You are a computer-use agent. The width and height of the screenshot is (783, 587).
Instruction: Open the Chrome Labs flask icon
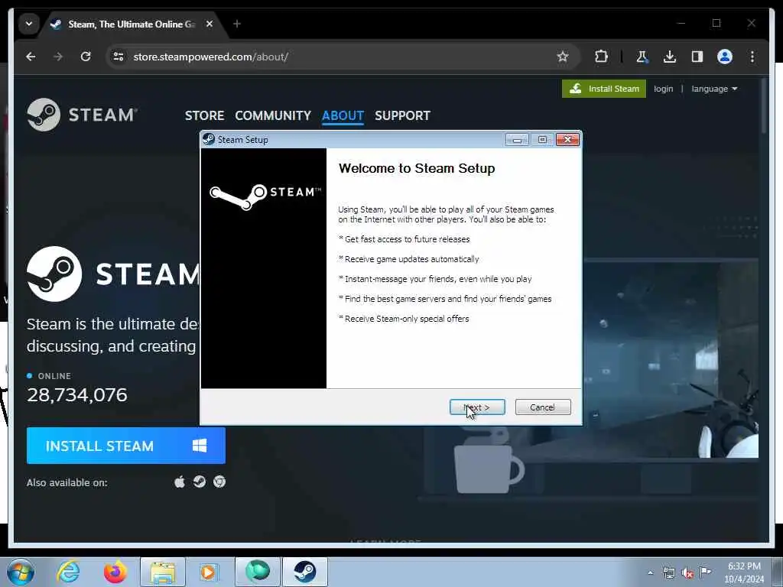click(x=642, y=57)
